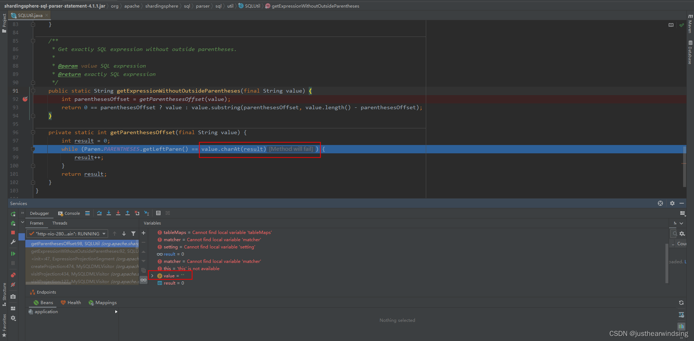Close the SQLUtil.java editor tab
This screenshot has width=694, height=341.
coord(47,15)
